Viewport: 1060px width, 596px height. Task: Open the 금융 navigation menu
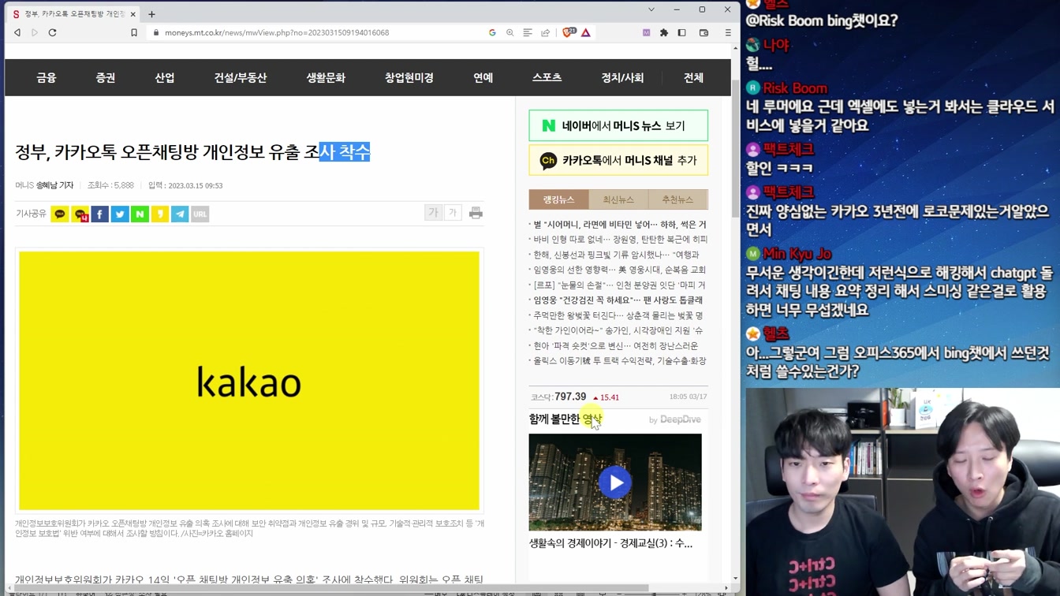pos(47,77)
